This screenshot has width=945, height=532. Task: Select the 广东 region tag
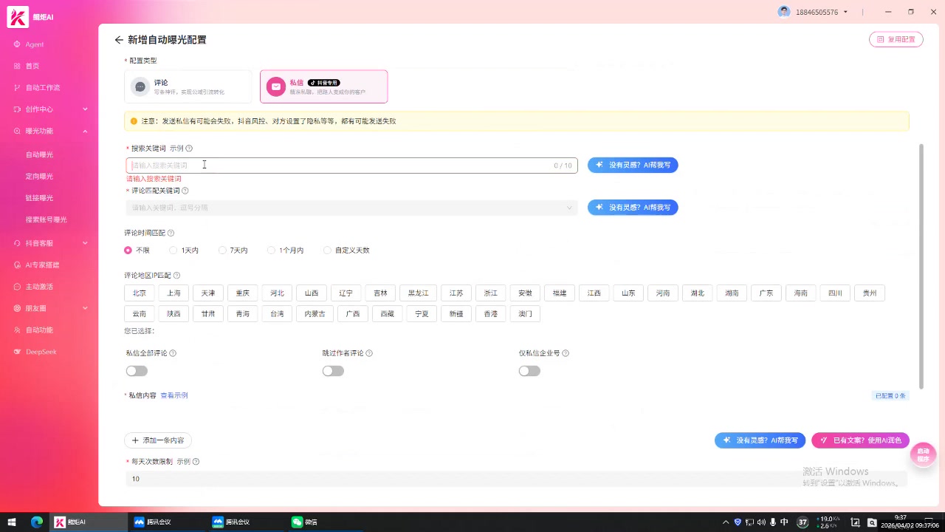click(x=766, y=293)
